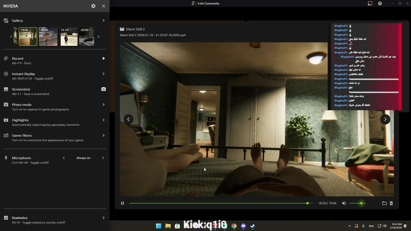The image size is (411, 231).
Task: Select the 15:10 gallery video thumbnail
Action: click(69, 37)
